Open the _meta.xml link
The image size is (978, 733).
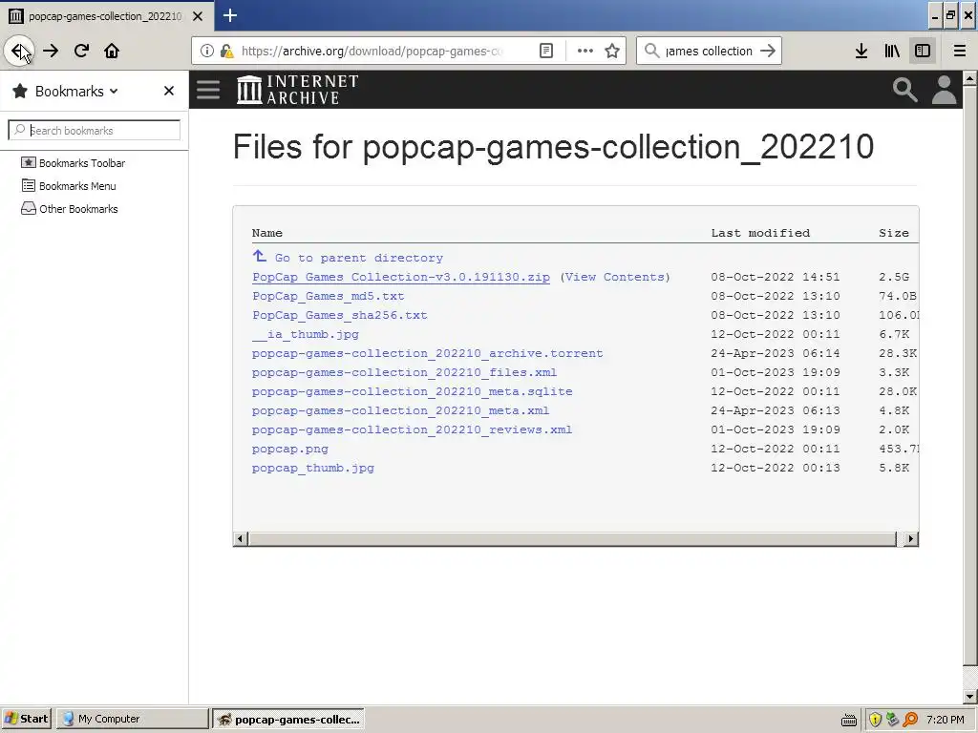tap(400, 410)
